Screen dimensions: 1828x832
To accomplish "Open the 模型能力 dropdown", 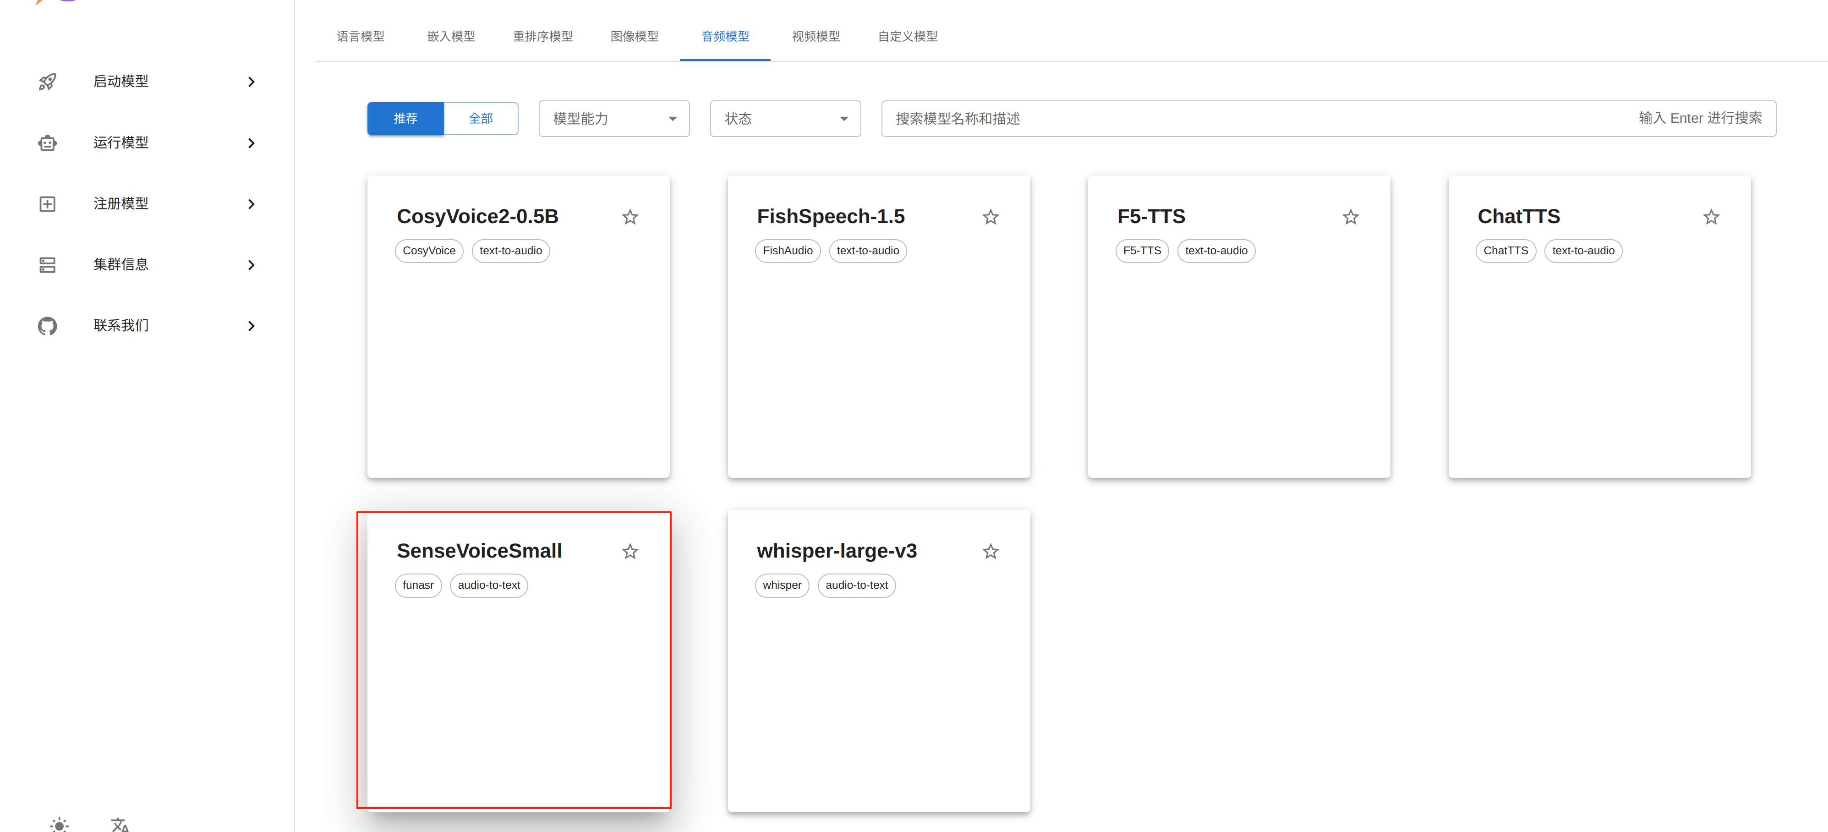I will point(614,119).
